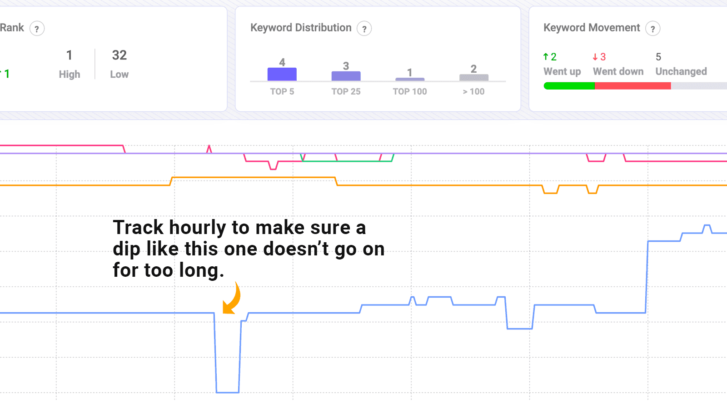
Task: Open the Keyword Movement help icon
Action: pyautogui.click(x=652, y=29)
